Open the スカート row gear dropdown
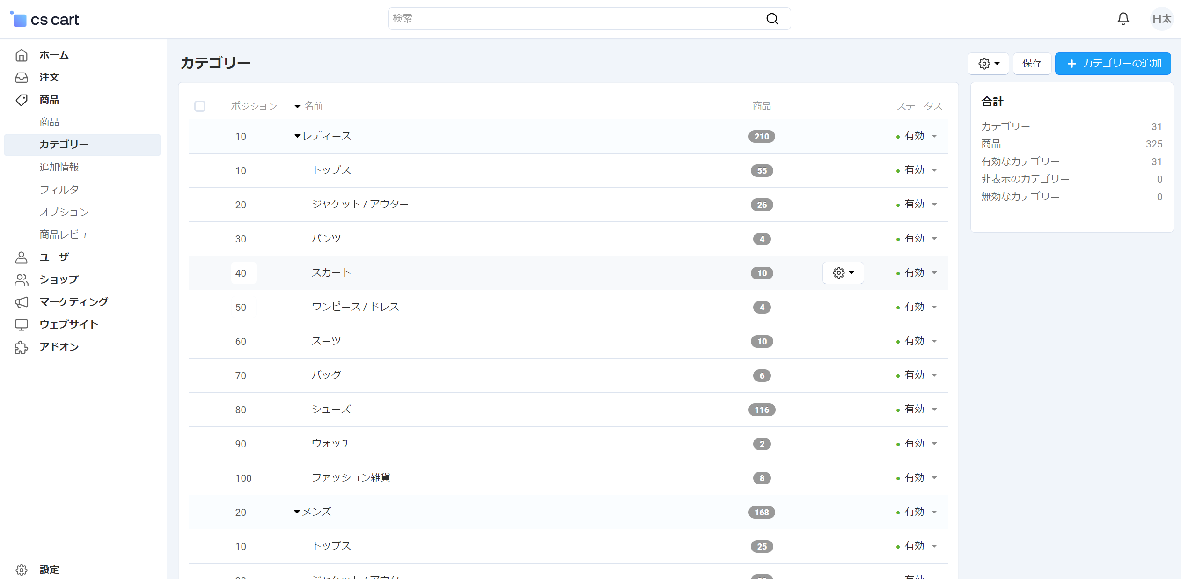This screenshot has height=579, width=1181. click(x=843, y=273)
